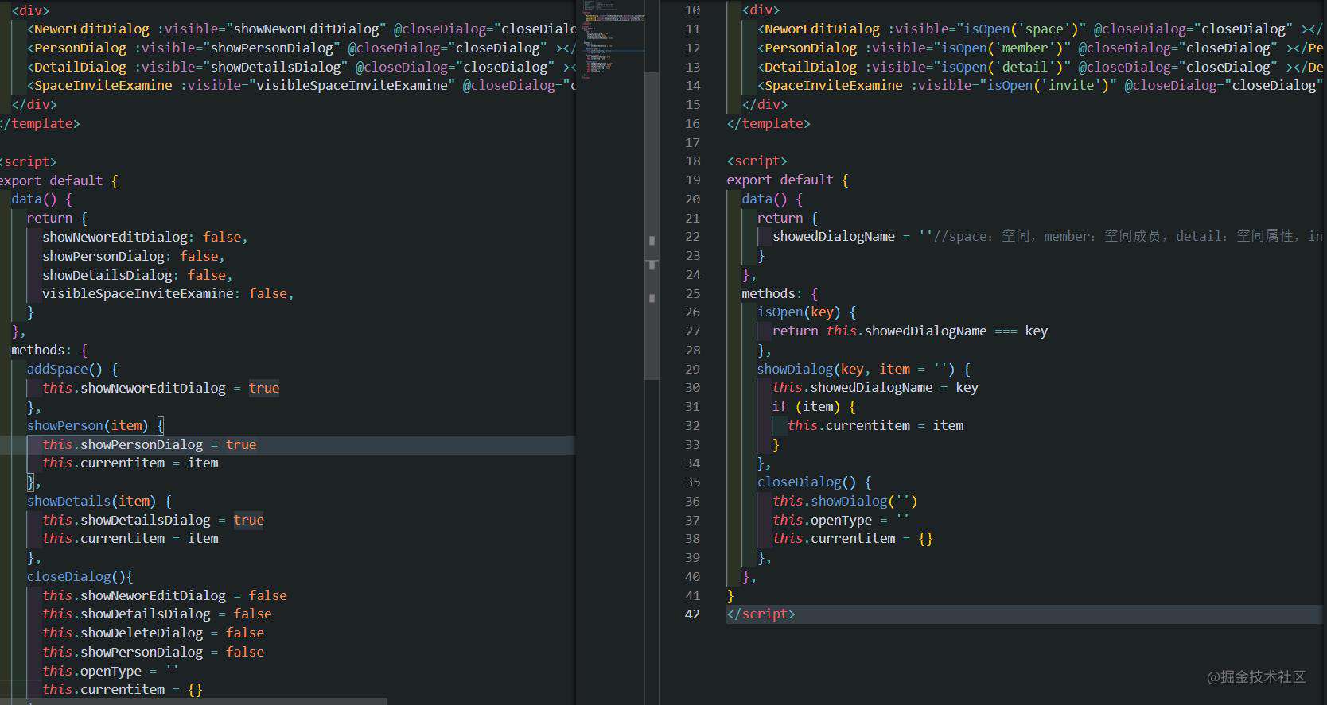Click 'this.showDeleteDialog = false' in left editor
This screenshot has height=705, width=1327.
click(x=153, y=633)
